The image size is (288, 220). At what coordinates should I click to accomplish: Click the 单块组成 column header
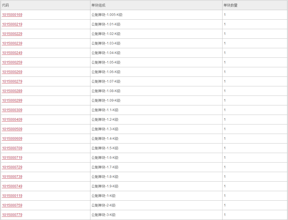156,5
